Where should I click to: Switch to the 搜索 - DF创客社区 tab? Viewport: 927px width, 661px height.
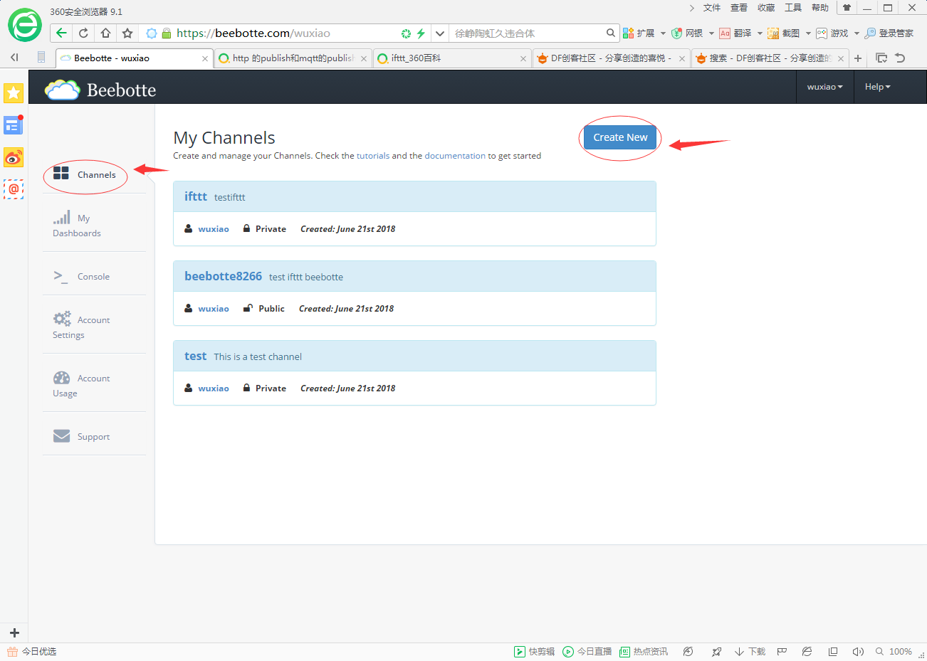[x=770, y=58]
